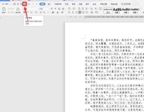The image size is (144, 112).
Task: Click the Print icon in quick access toolbar
Action: (21, 4)
